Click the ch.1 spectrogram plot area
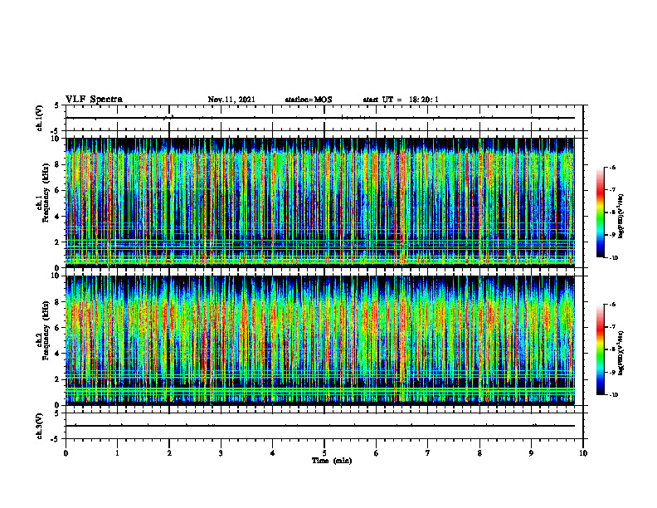This screenshot has width=657, height=508. [320, 203]
